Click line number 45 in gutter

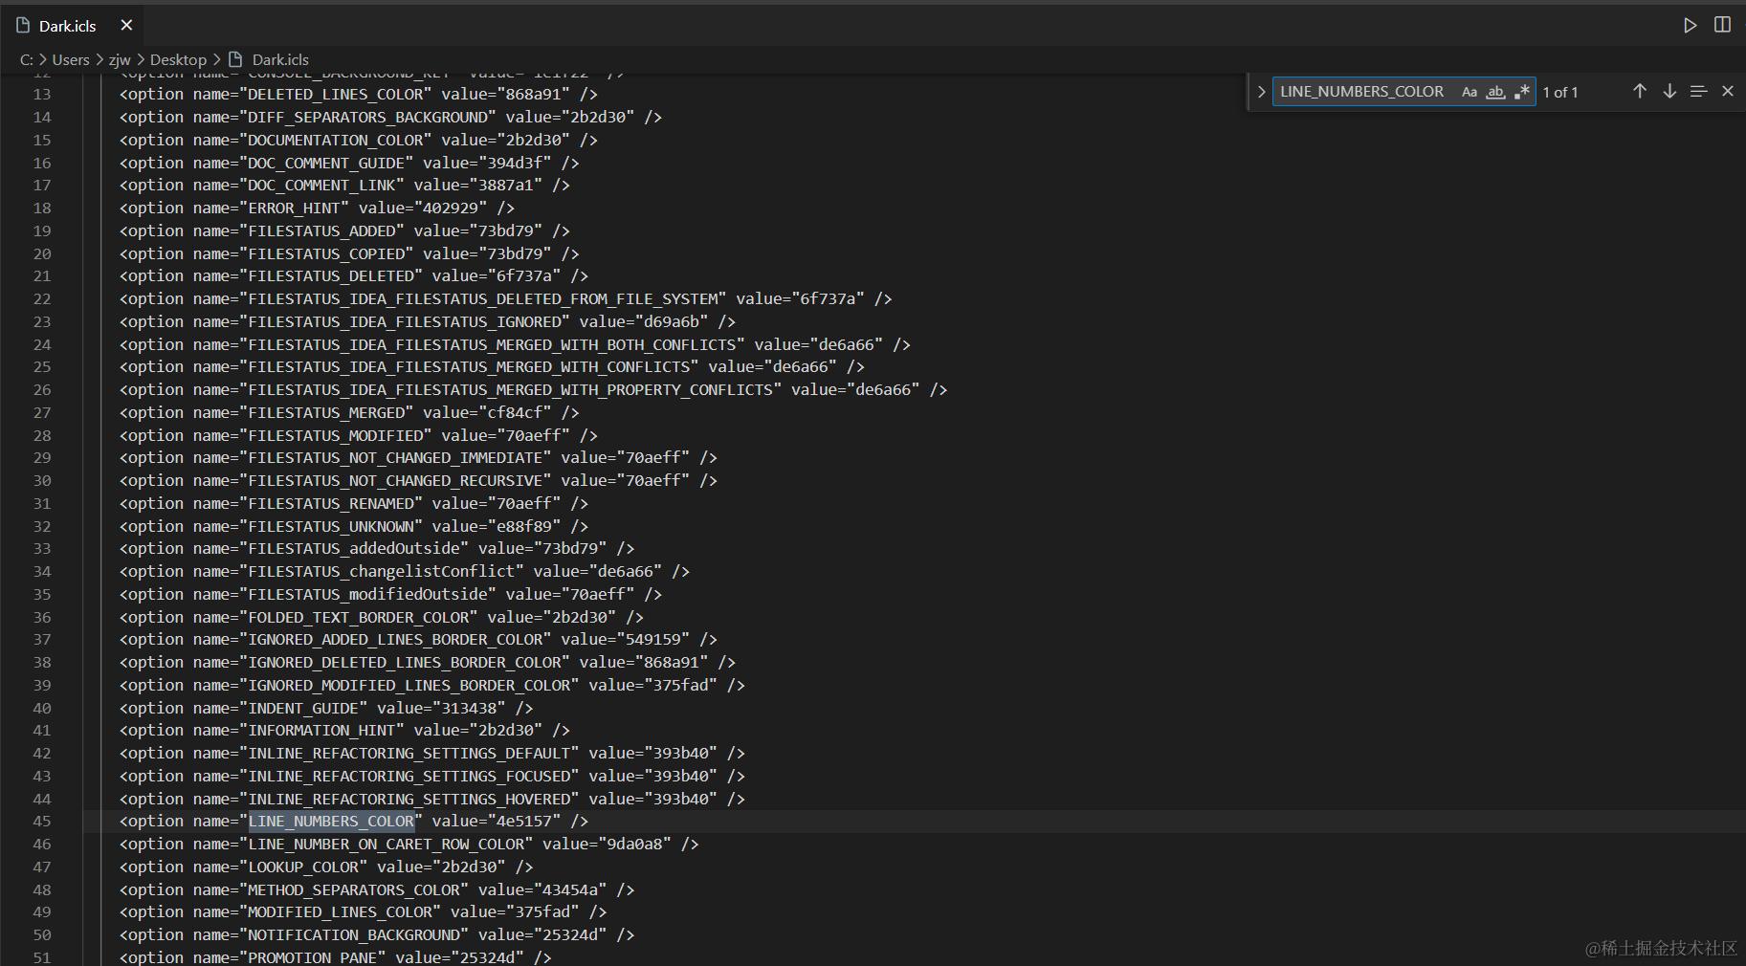42,821
